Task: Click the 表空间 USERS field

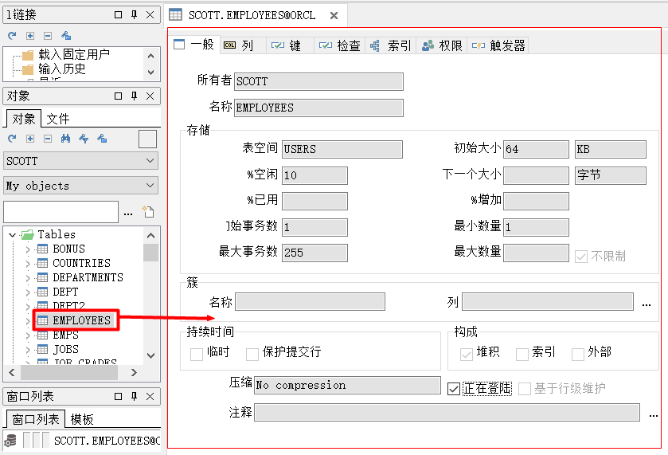Action: (x=342, y=149)
